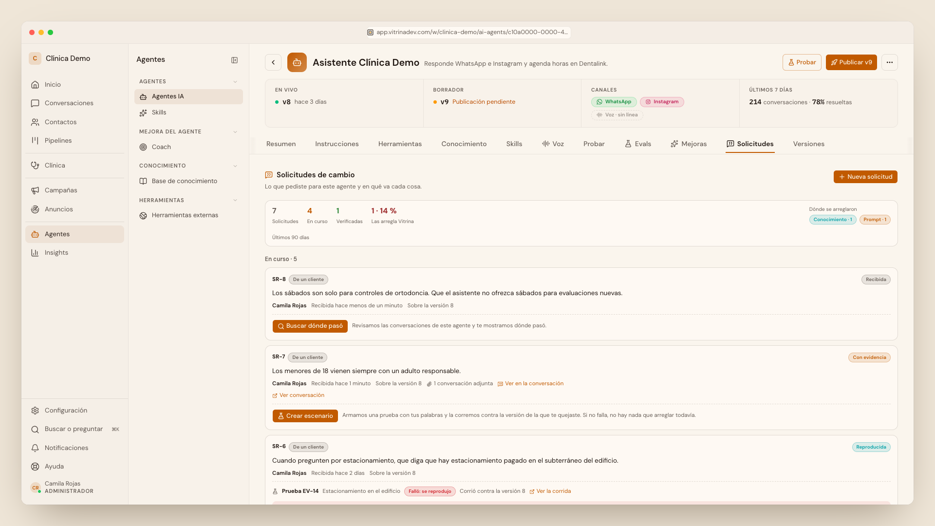
Task: Open Clínica in the sidebar
Action: click(75, 166)
